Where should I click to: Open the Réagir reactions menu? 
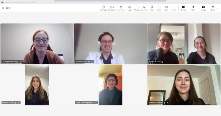(129, 8)
